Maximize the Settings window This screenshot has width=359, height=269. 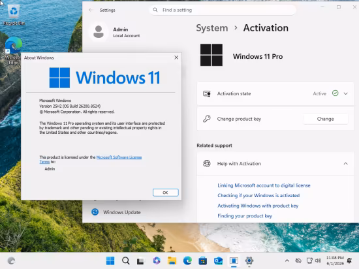[339, 7]
